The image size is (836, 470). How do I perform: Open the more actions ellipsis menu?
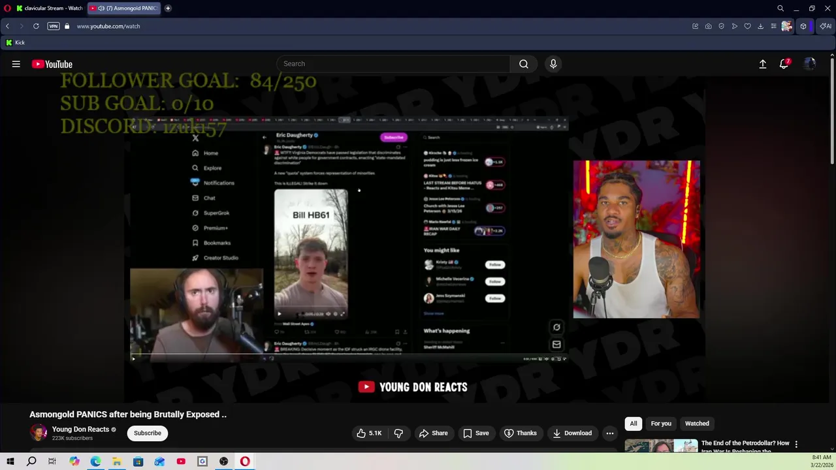(609, 433)
